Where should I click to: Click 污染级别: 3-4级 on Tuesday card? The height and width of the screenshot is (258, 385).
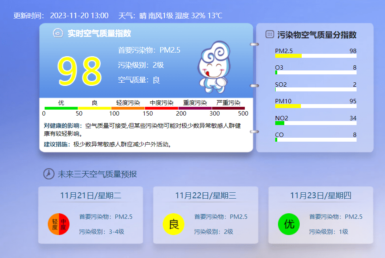coord(101,231)
